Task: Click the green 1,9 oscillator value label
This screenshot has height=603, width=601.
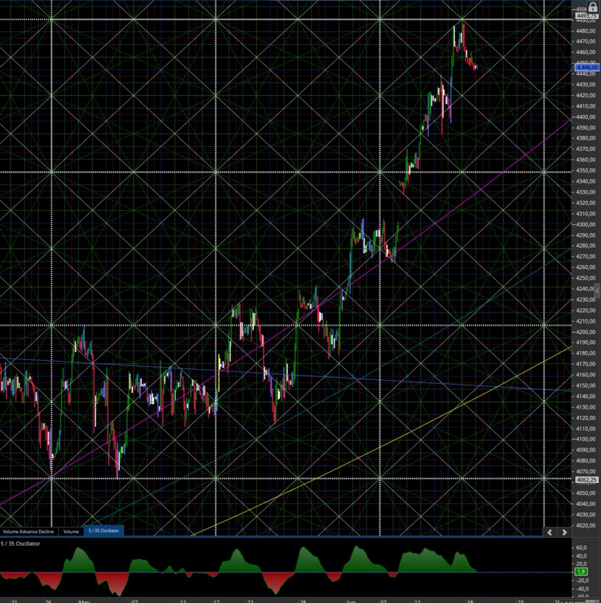Action: (581, 572)
